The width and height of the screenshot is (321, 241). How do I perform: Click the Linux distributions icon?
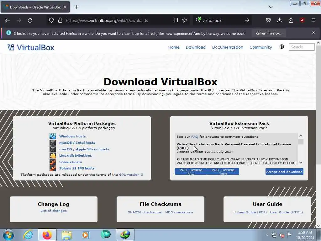coord(53,156)
